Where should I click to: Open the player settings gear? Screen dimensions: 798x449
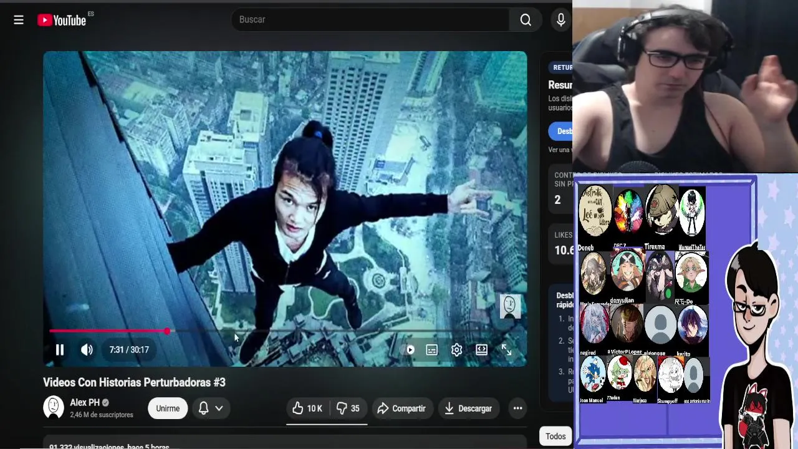coord(456,350)
